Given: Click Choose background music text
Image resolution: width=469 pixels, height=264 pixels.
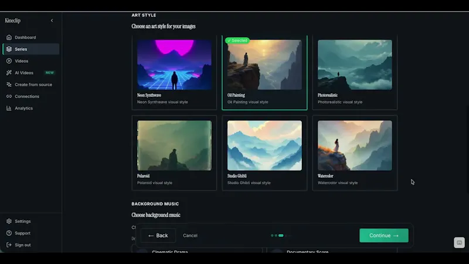Looking at the screenshot, I should pos(156,215).
